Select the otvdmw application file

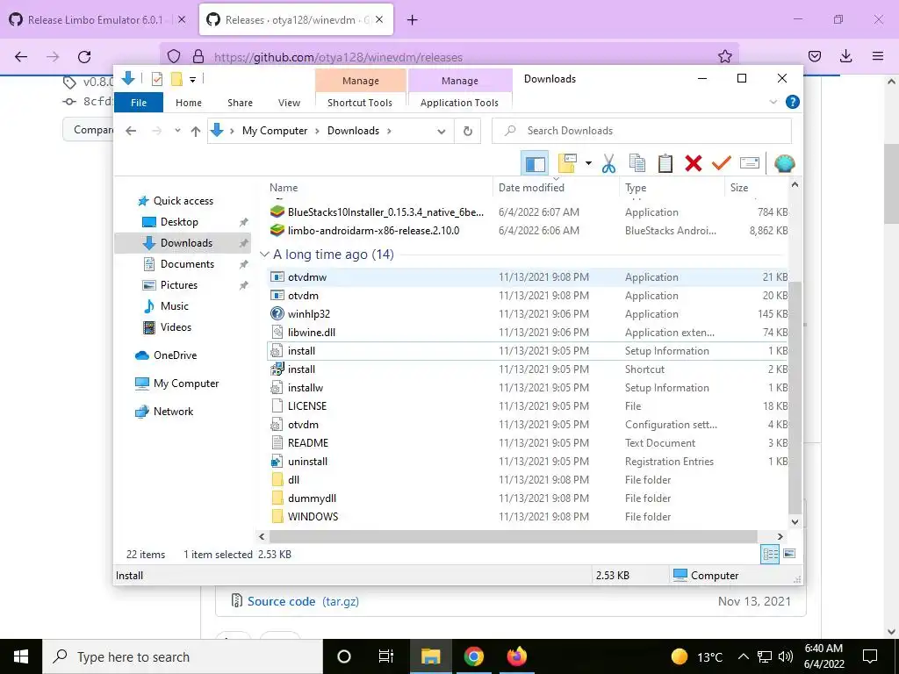click(x=528, y=276)
